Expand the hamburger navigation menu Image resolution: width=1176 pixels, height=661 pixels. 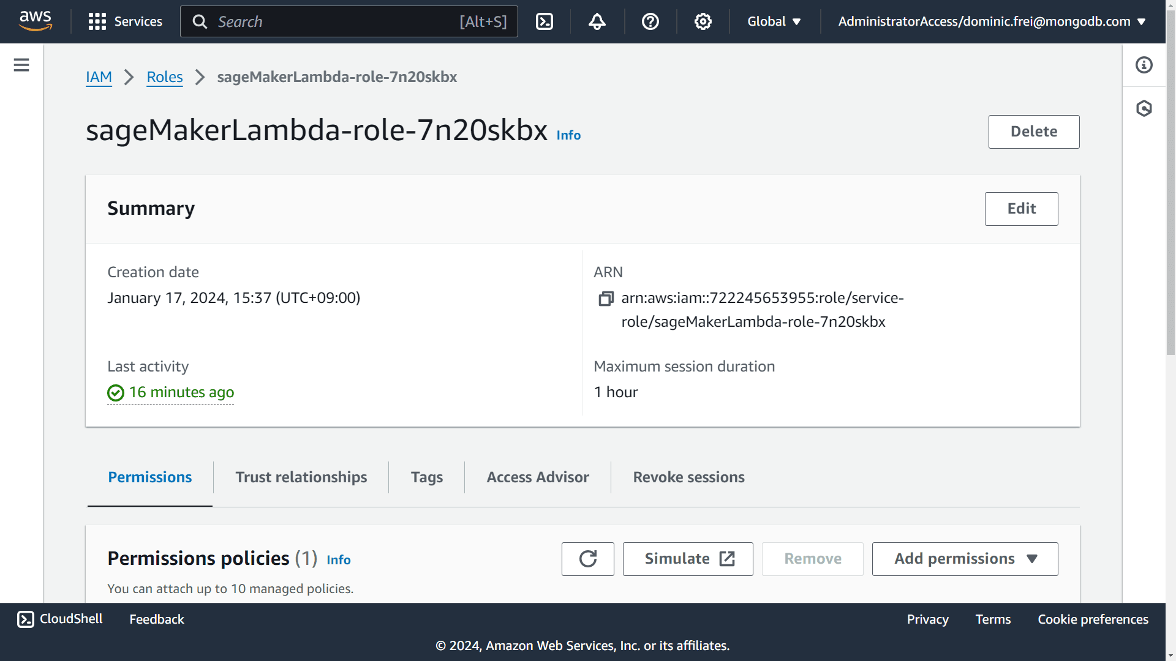(21, 65)
